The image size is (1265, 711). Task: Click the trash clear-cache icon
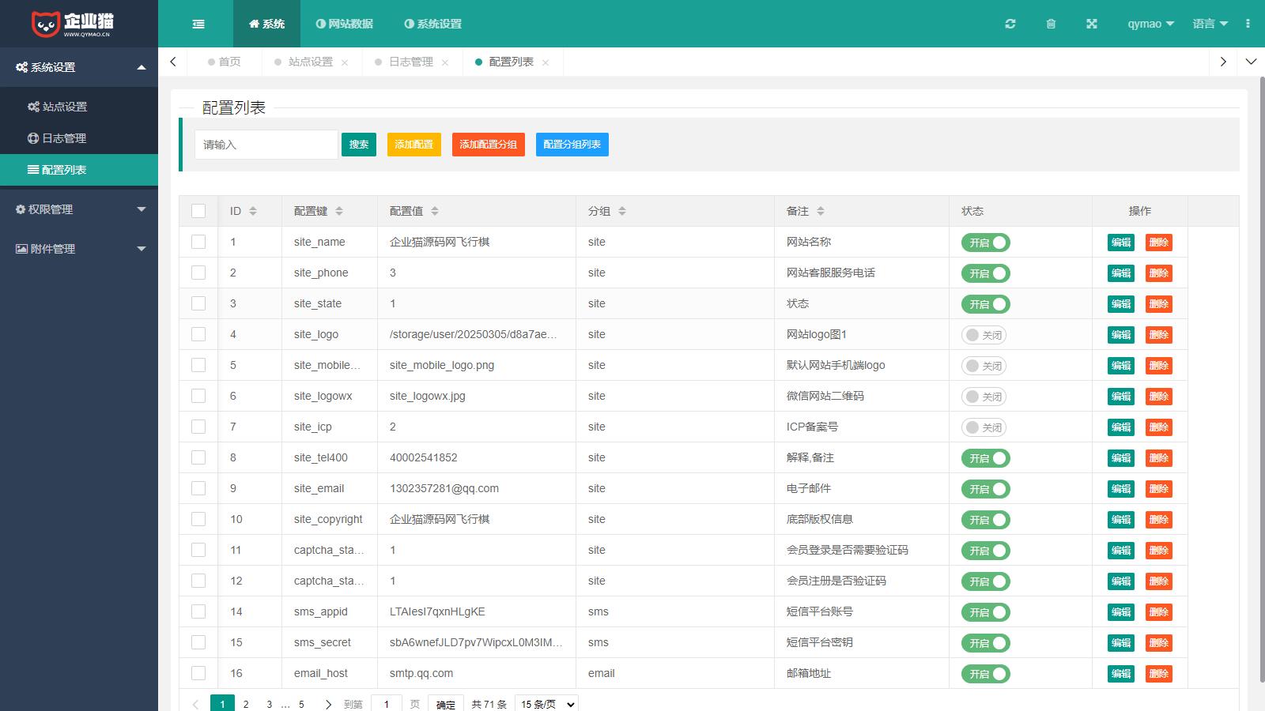1051,24
